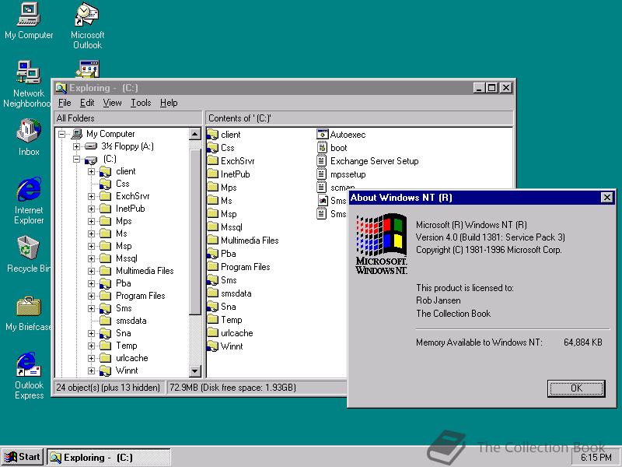Open the Tools menu
This screenshot has height=467, width=622.
141,103
